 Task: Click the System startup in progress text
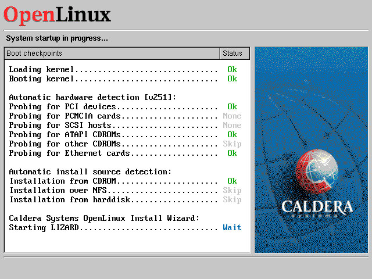pyautogui.click(x=57, y=38)
